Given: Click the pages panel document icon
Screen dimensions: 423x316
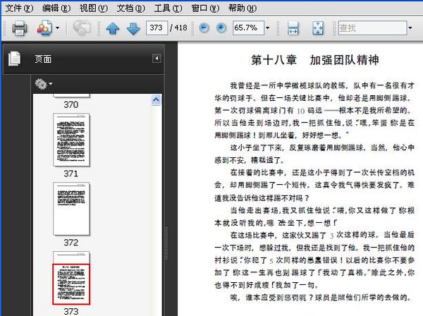Looking at the screenshot, I should coord(14,59).
